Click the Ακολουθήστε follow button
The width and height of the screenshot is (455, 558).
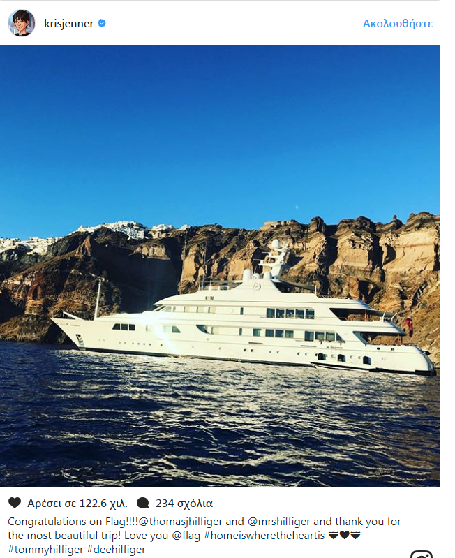(x=398, y=24)
